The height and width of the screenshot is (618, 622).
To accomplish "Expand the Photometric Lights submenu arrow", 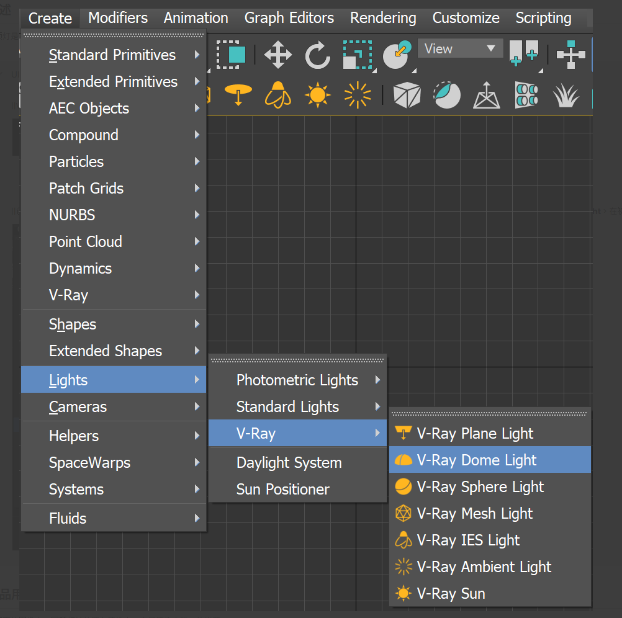I will [378, 380].
